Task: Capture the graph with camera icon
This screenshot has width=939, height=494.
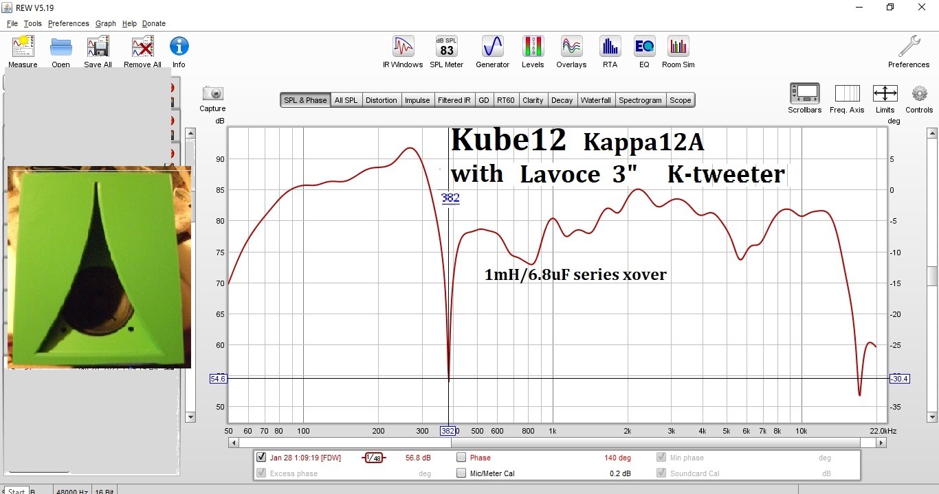Action: (x=212, y=93)
